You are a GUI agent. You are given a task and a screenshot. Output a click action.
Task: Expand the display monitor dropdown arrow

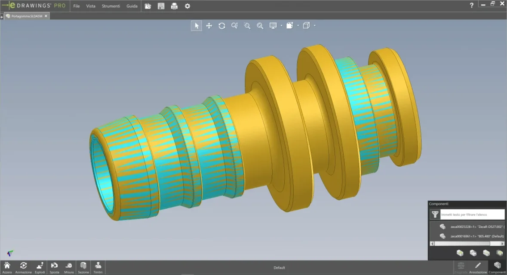click(281, 25)
